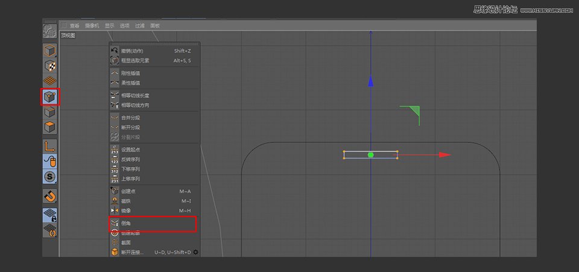Toggle Tweak mode mouse icon
Screen dimensions: 579x272
coord(49,161)
